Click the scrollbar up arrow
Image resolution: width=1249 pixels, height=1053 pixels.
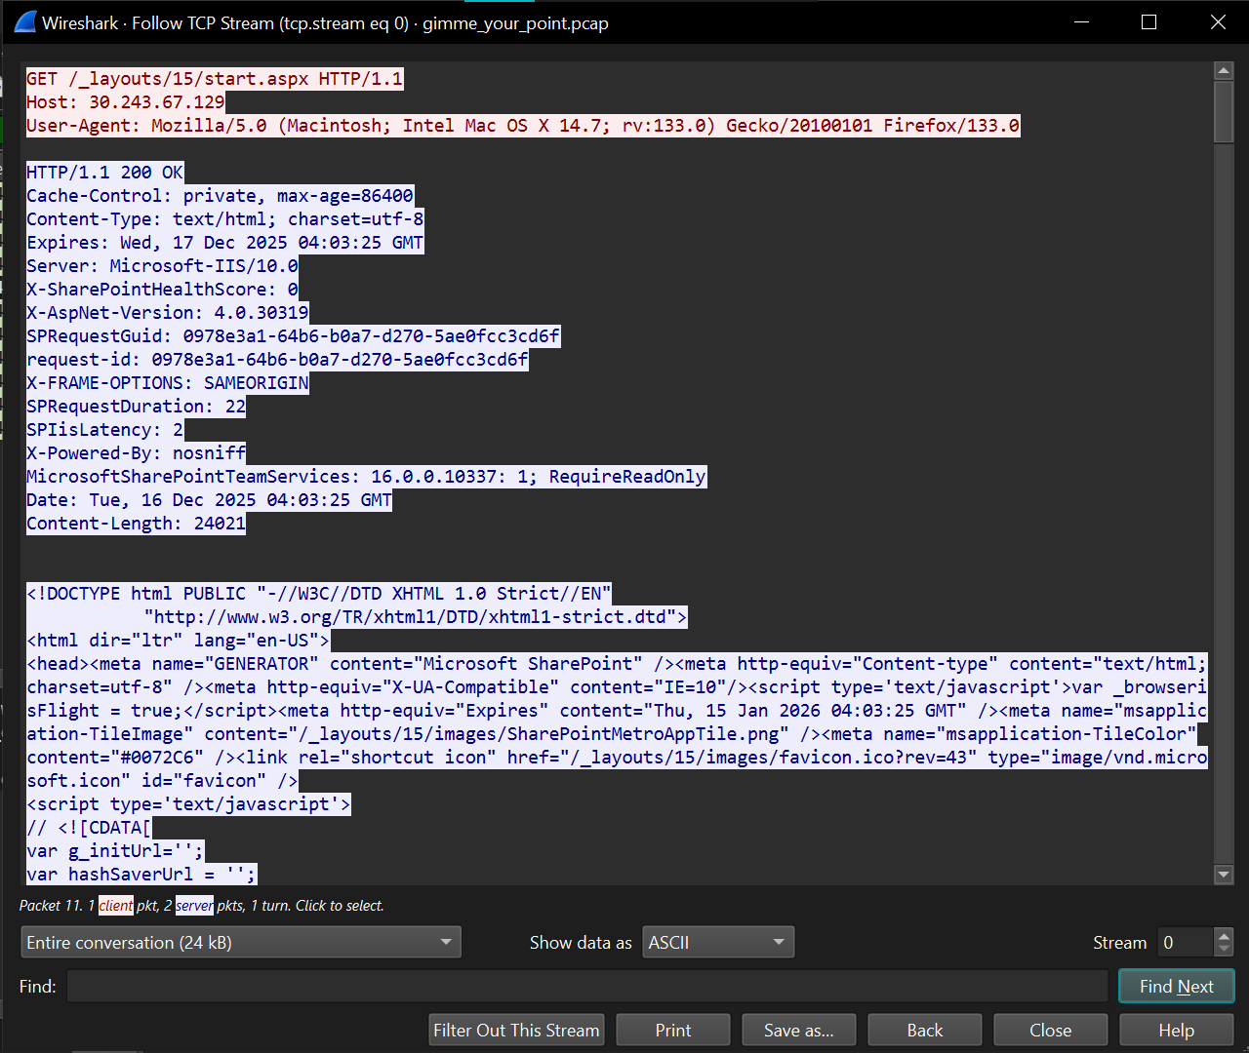click(x=1224, y=70)
